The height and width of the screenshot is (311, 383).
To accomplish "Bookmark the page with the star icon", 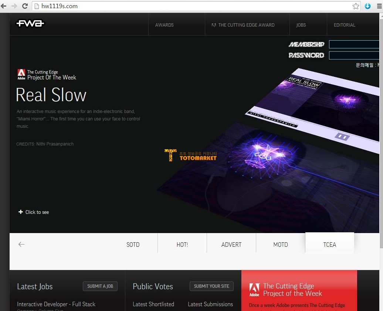I will [x=356, y=6].
